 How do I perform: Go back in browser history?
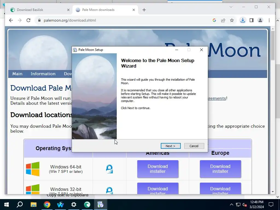pyautogui.click(x=11, y=20)
